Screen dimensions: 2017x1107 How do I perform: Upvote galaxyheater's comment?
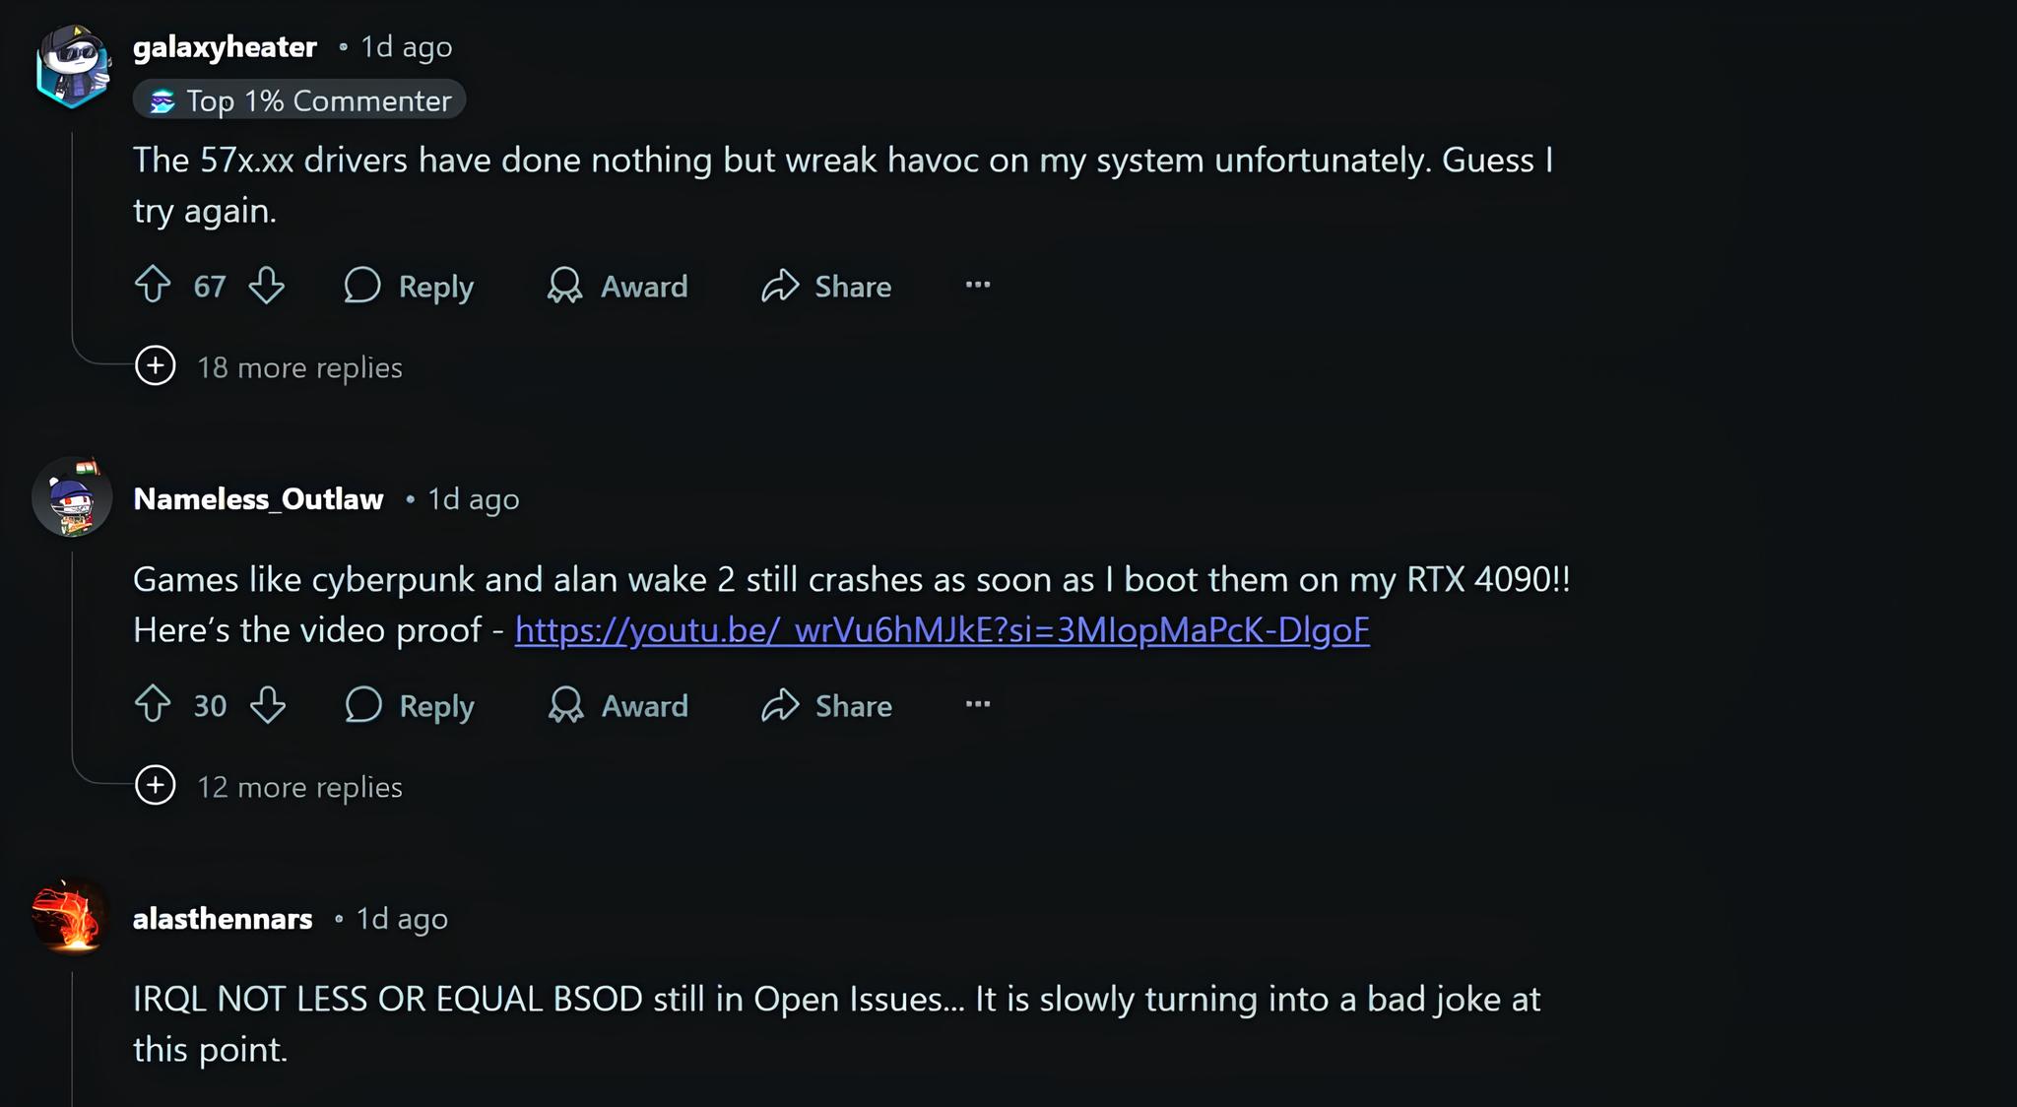click(153, 286)
